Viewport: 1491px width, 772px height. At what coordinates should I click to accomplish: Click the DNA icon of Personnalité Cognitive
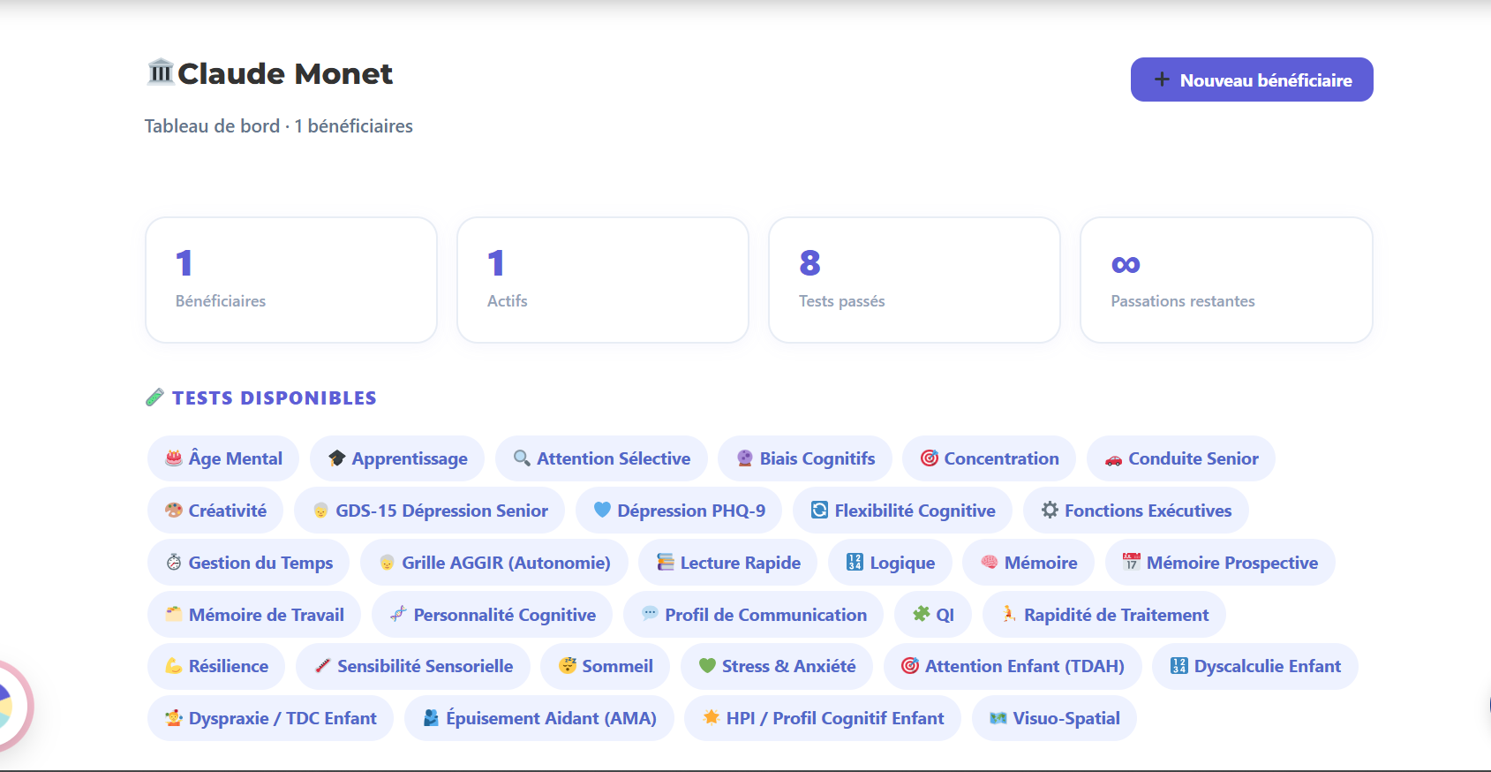coord(399,613)
